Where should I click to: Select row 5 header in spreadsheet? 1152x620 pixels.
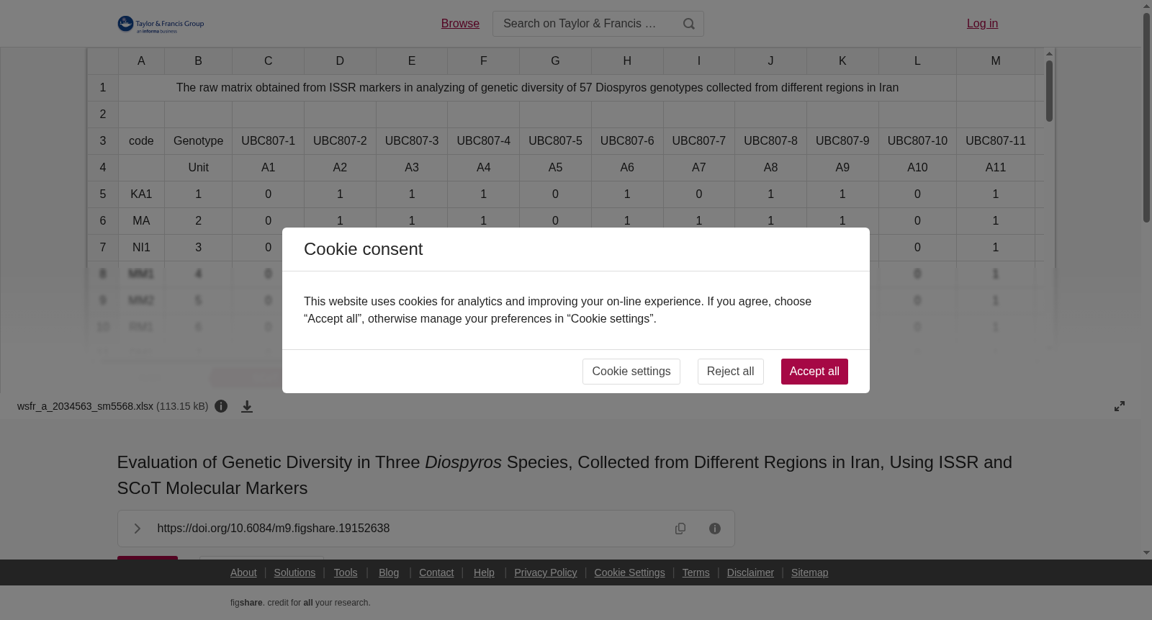[x=103, y=194]
